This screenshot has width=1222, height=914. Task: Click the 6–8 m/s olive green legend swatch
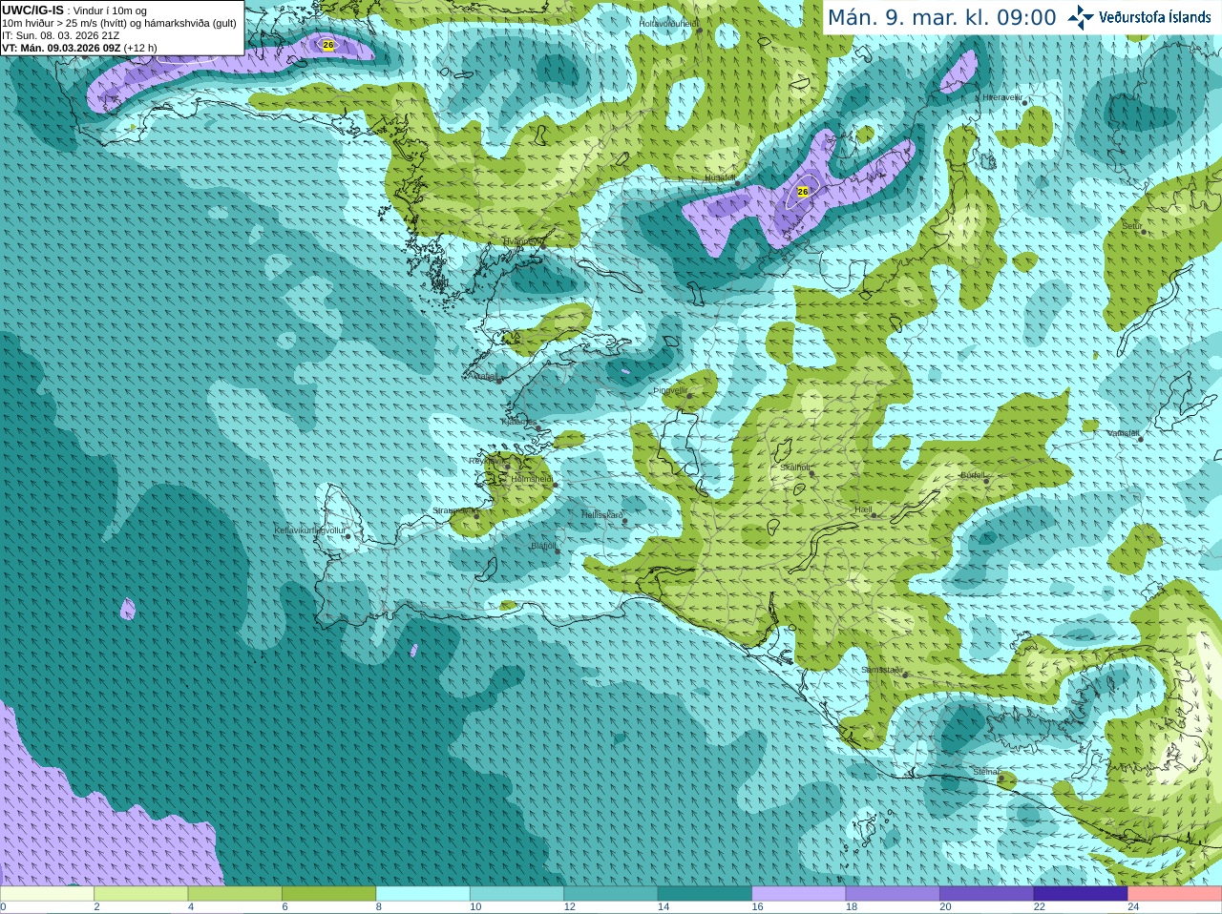[x=328, y=894]
